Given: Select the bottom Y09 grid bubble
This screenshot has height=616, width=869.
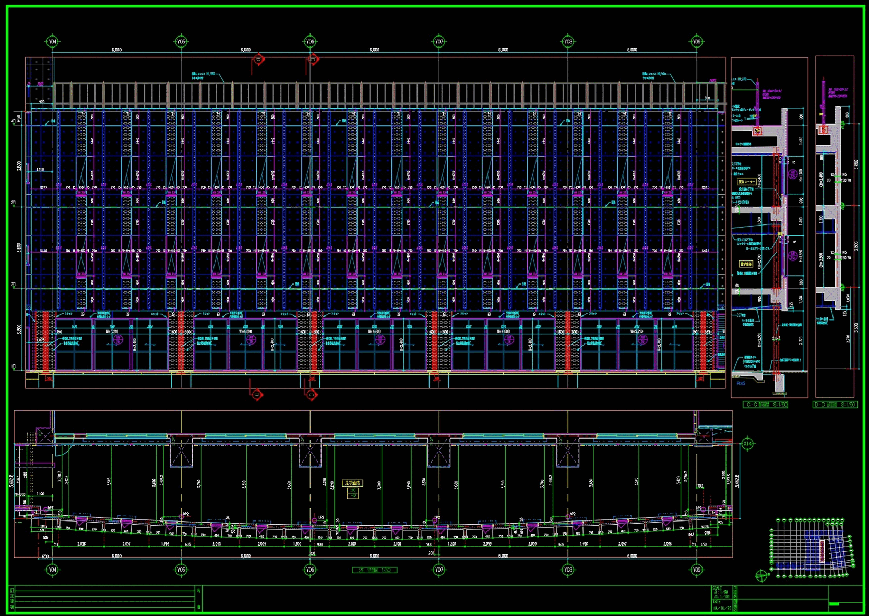Looking at the screenshot, I should click(x=697, y=570).
